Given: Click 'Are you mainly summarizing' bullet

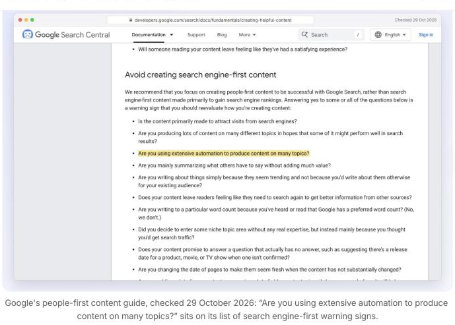Looking at the screenshot, I should [234, 165].
